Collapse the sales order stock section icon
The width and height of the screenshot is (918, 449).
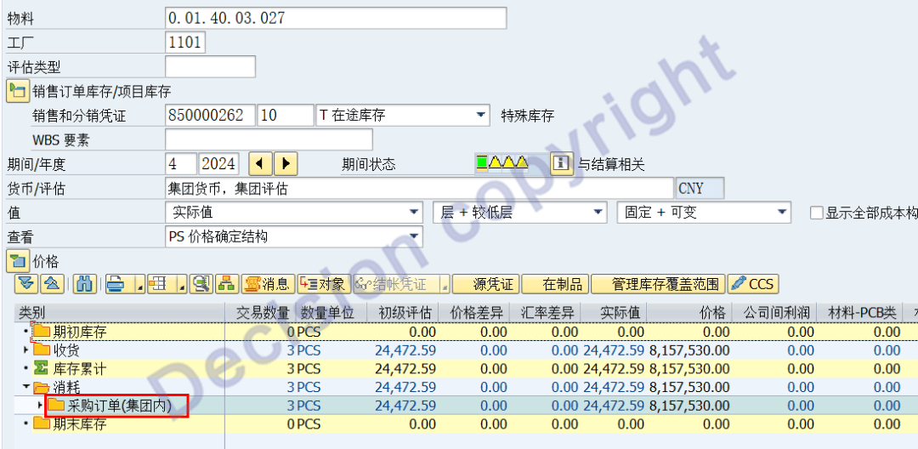(x=17, y=91)
